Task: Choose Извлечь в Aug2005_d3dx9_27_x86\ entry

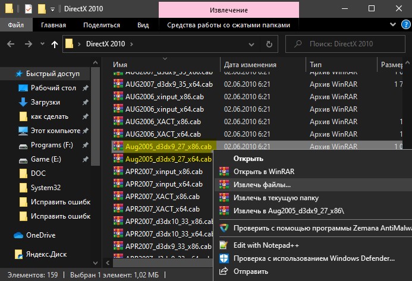Action: click(289, 211)
